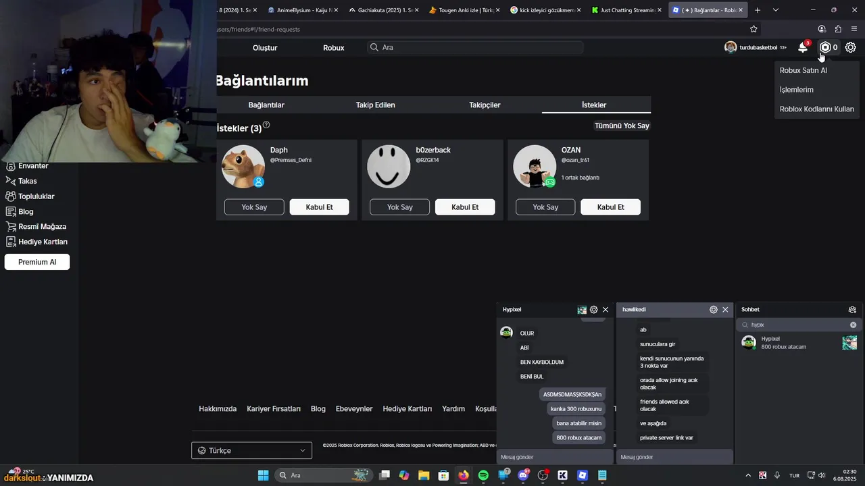The width and height of the screenshot is (865, 486).
Task: Open Hediye Kartları in the sidebar
Action: coord(36,242)
